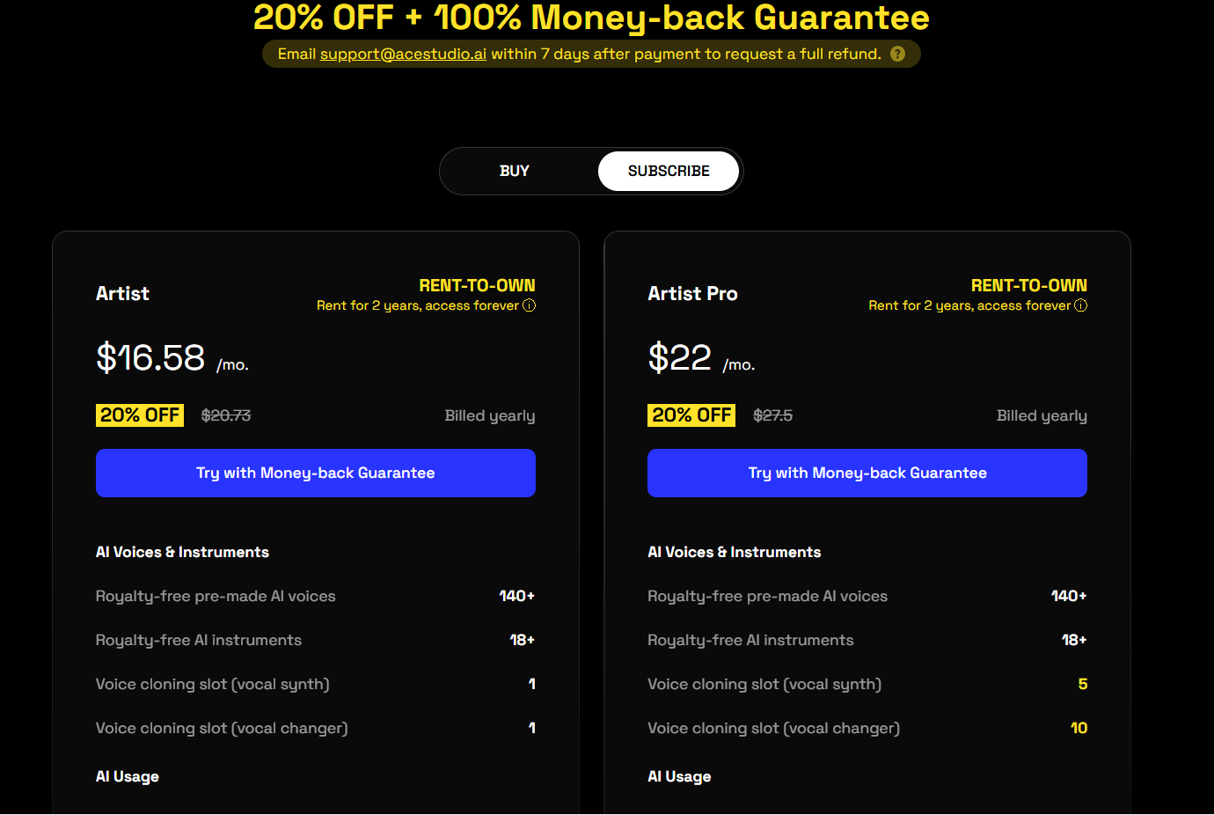Try the Artist Pro plan with Money-back Guarantee
Image resolution: width=1214 pixels, height=815 pixels.
pyautogui.click(x=867, y=473)
